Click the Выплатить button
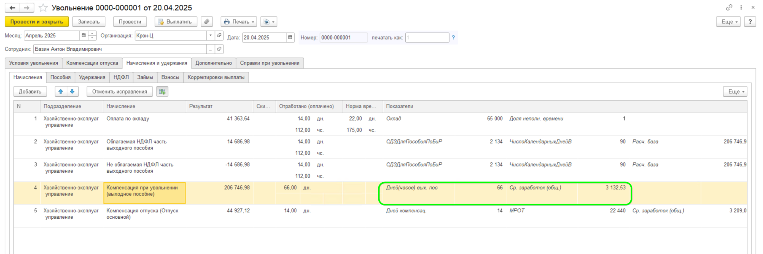 pos(175,22)
